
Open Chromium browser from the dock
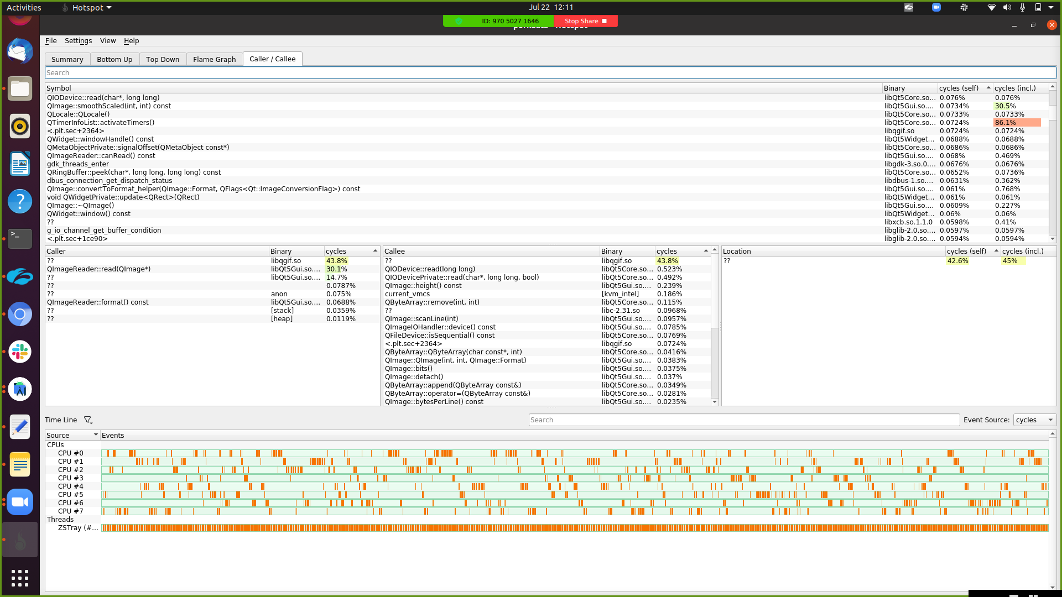click(x=20, y=314)
